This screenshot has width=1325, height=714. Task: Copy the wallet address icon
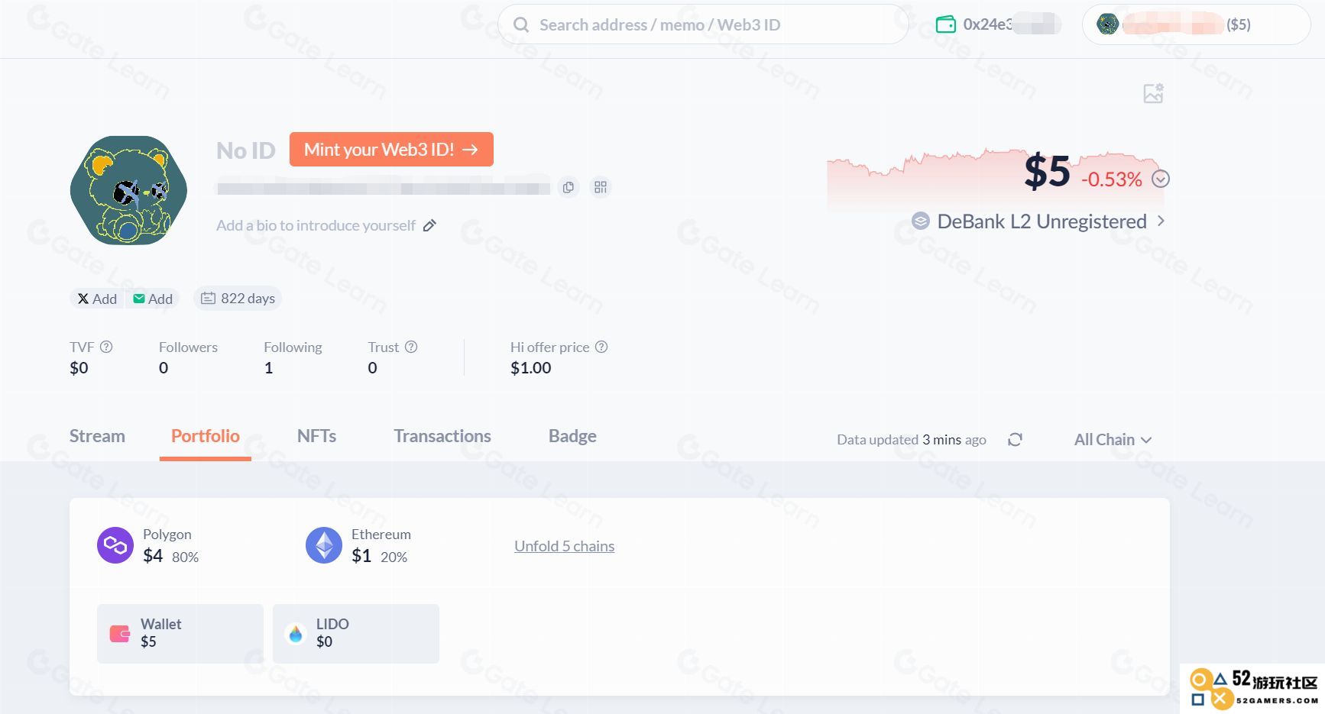pyautogui.click(x=568, y=187)
